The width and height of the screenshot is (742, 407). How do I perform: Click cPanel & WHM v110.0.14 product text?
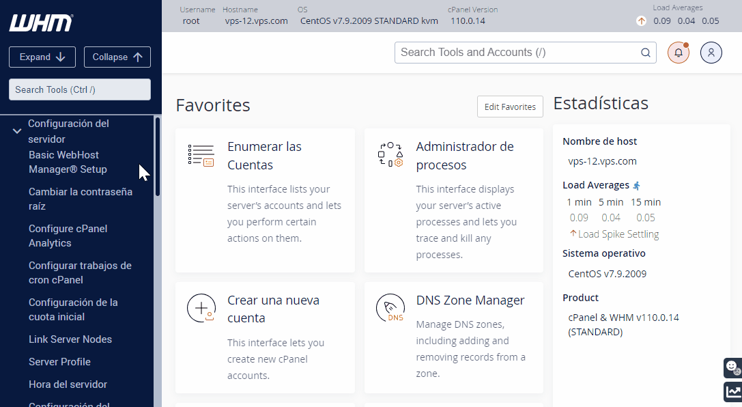point(624,324)
